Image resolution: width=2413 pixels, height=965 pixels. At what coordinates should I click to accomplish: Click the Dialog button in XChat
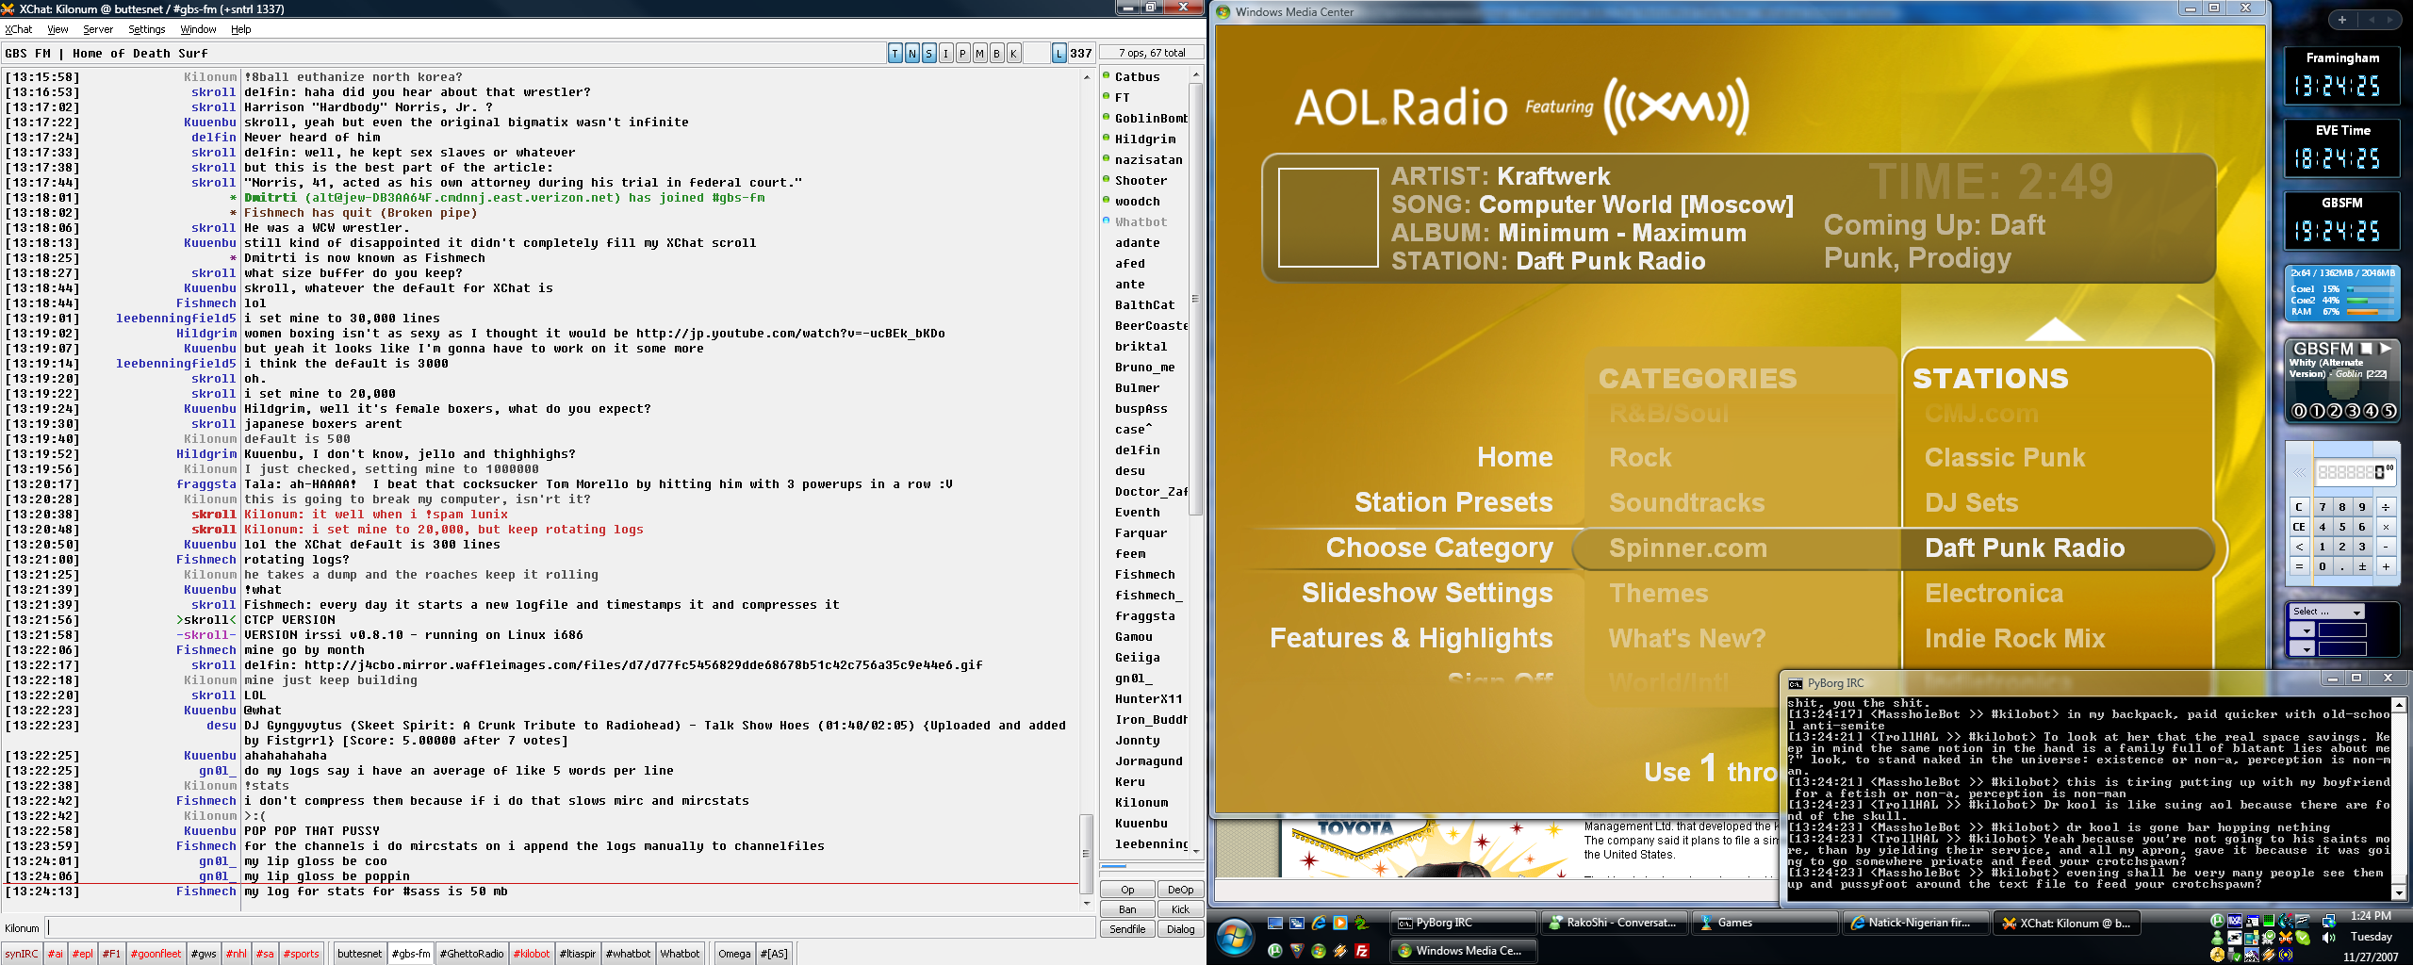pyautogui.click(x=1180, y=929)
